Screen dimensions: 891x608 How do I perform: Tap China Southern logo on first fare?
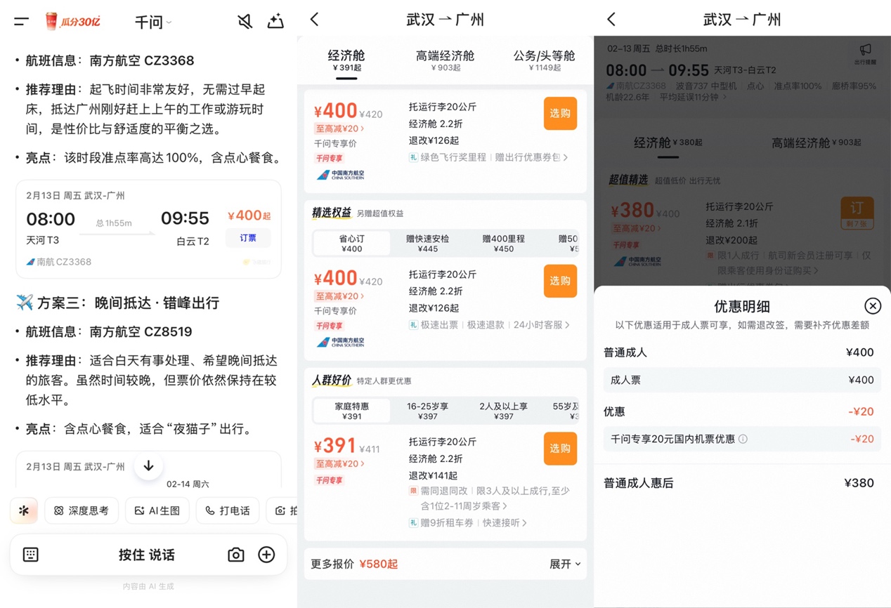(340, 175)
